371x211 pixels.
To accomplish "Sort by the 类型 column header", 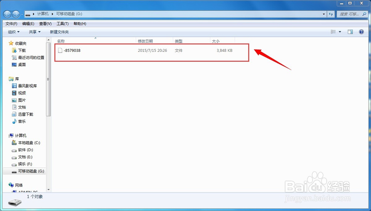I will pyautogui.click(x=191, y=41).
